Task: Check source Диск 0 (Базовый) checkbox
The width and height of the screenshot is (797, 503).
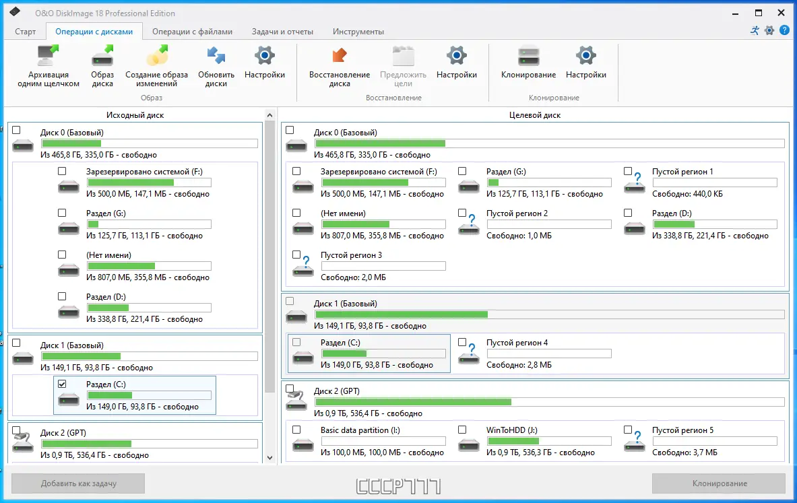Action: click(x=16, y=130)
